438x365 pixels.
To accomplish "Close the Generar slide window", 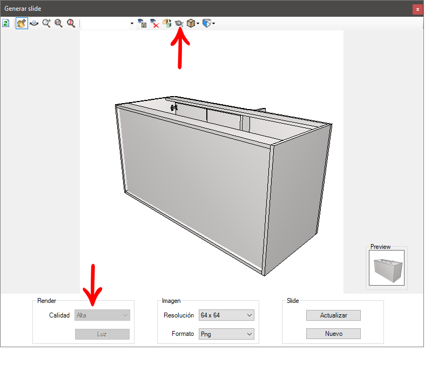I will point(417,9).
